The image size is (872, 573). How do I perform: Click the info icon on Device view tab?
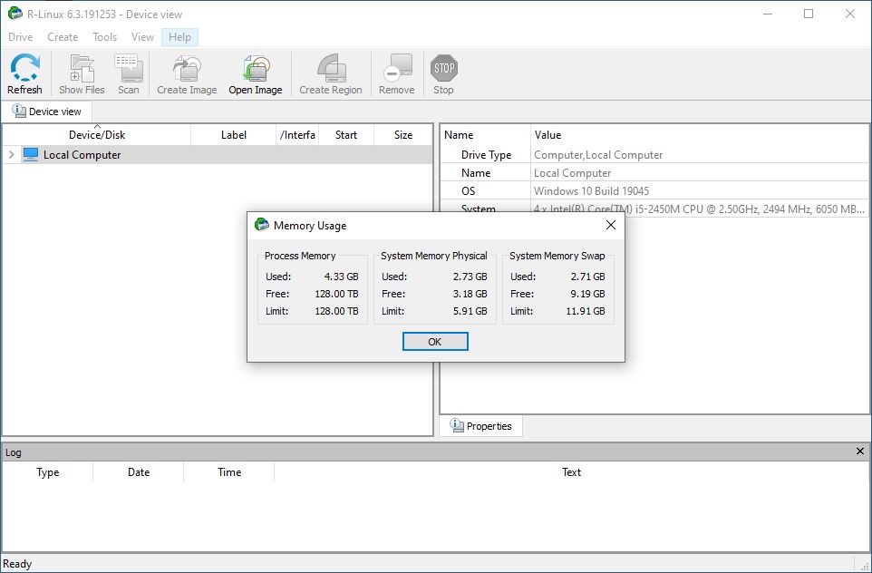point(19,111)
